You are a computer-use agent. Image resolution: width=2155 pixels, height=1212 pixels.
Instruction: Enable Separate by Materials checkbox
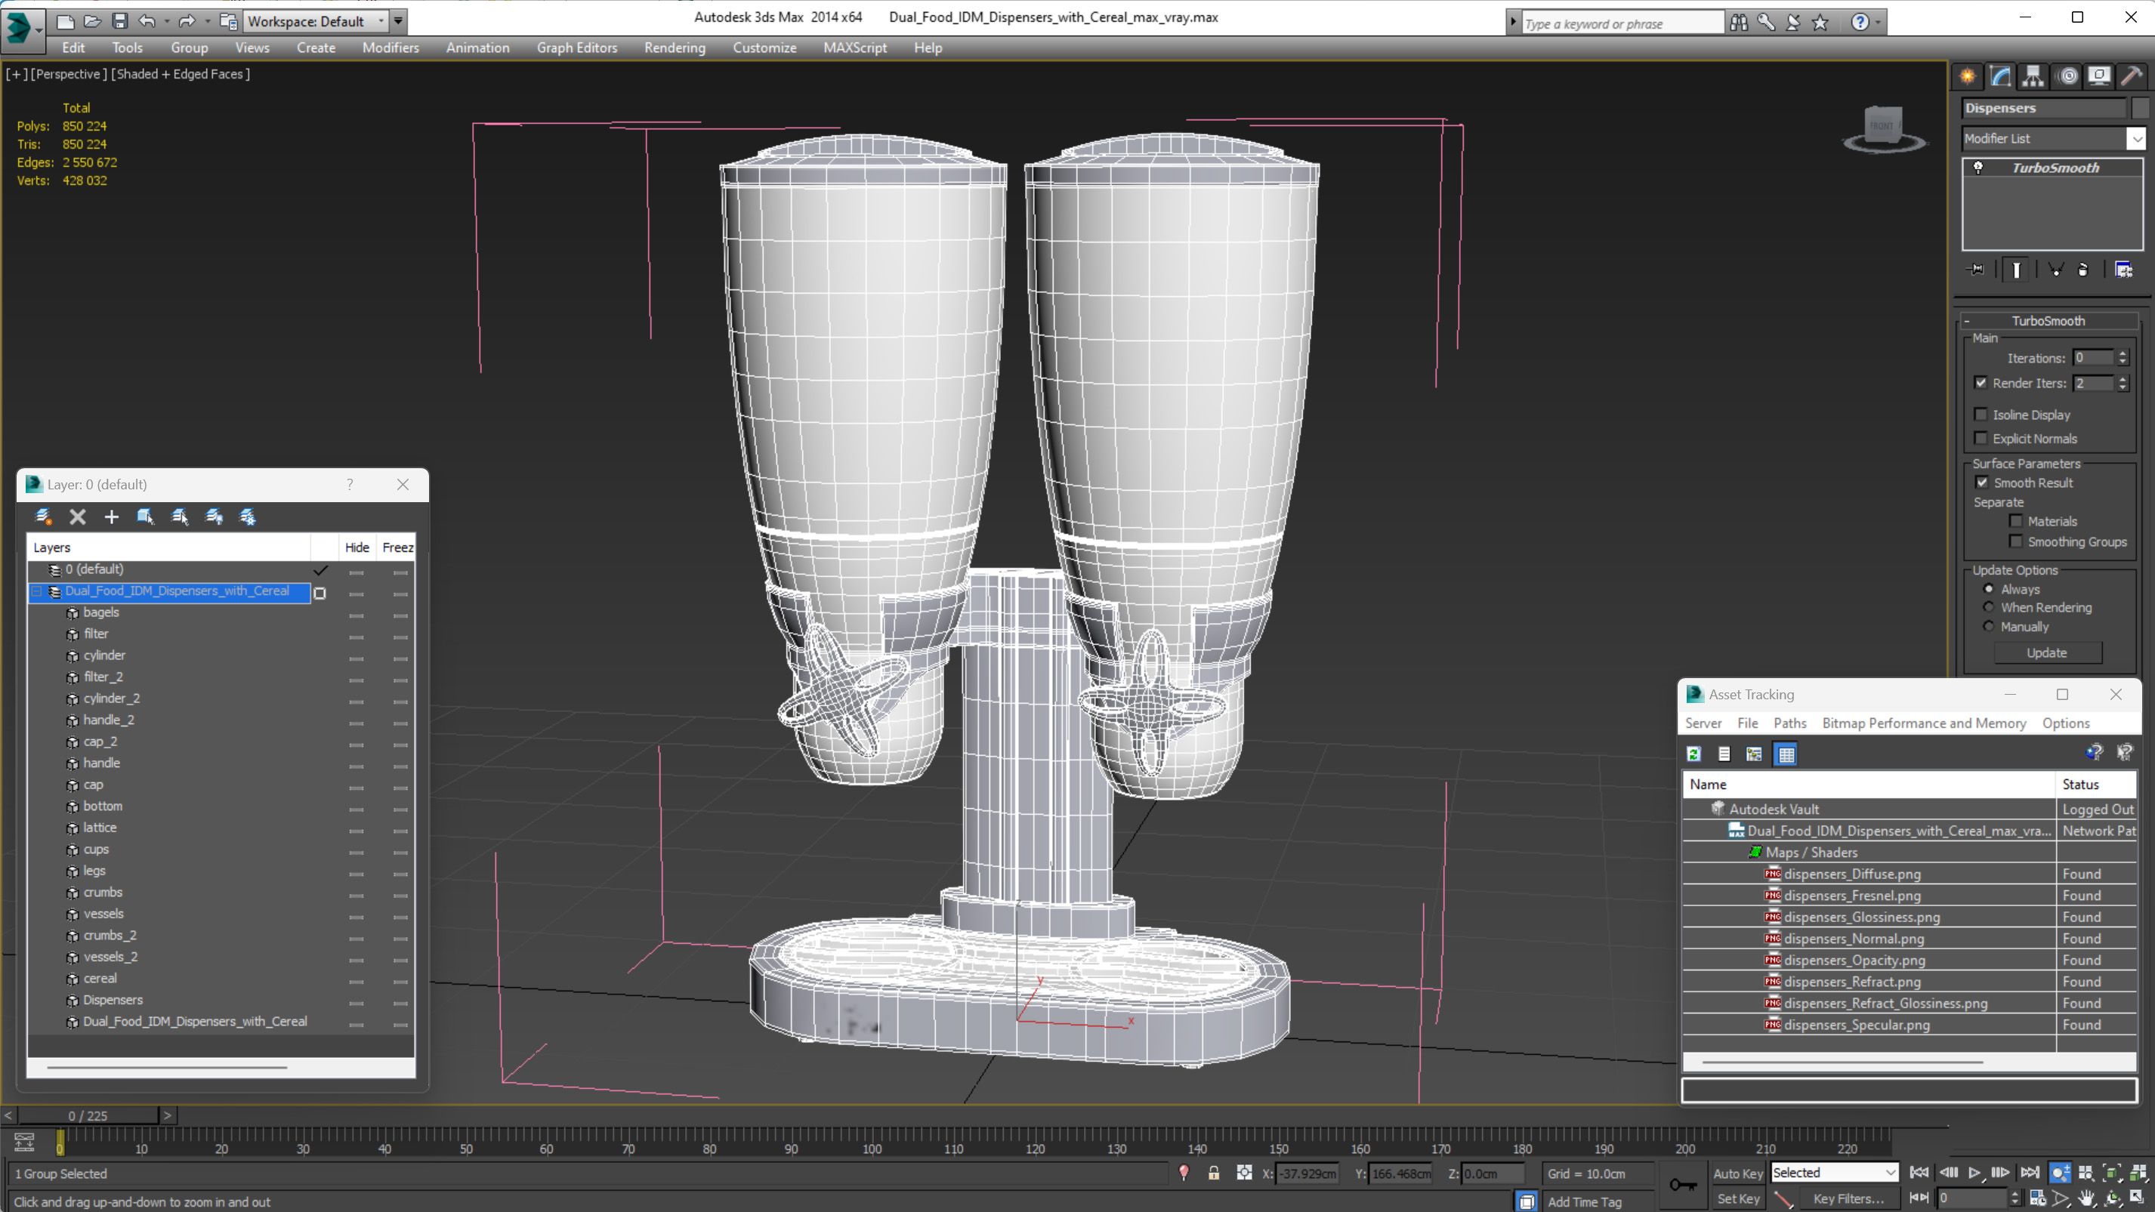[2016, 521]
